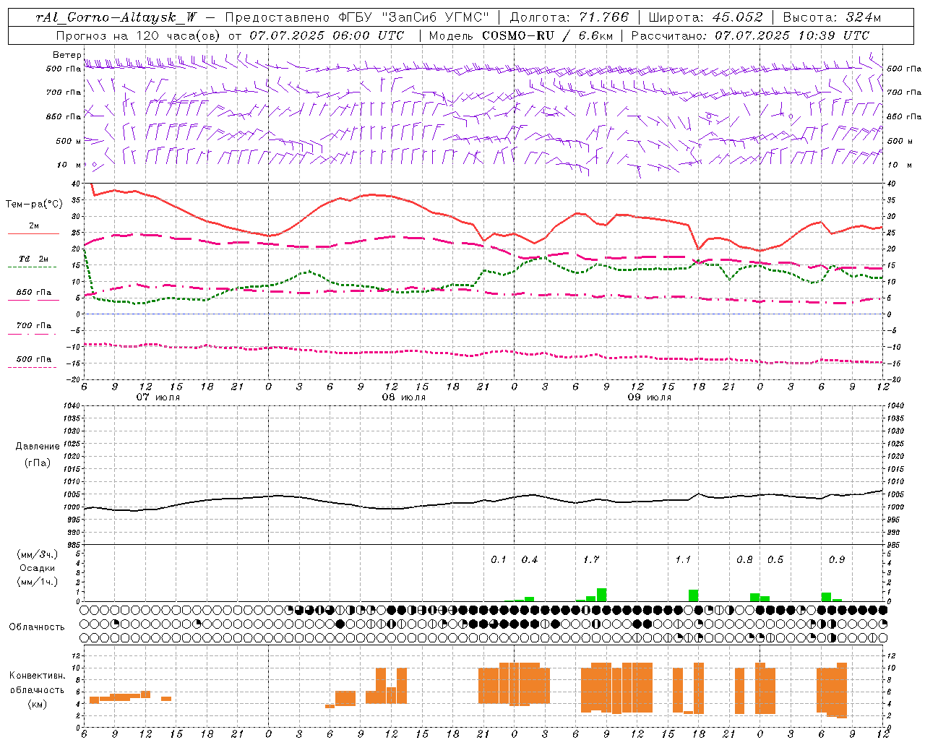Click the Облачность row label
Viewport: 925px width, 740px height.
coord(37,627)
